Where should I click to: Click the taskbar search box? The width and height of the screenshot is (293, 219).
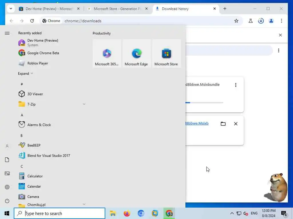60,213
